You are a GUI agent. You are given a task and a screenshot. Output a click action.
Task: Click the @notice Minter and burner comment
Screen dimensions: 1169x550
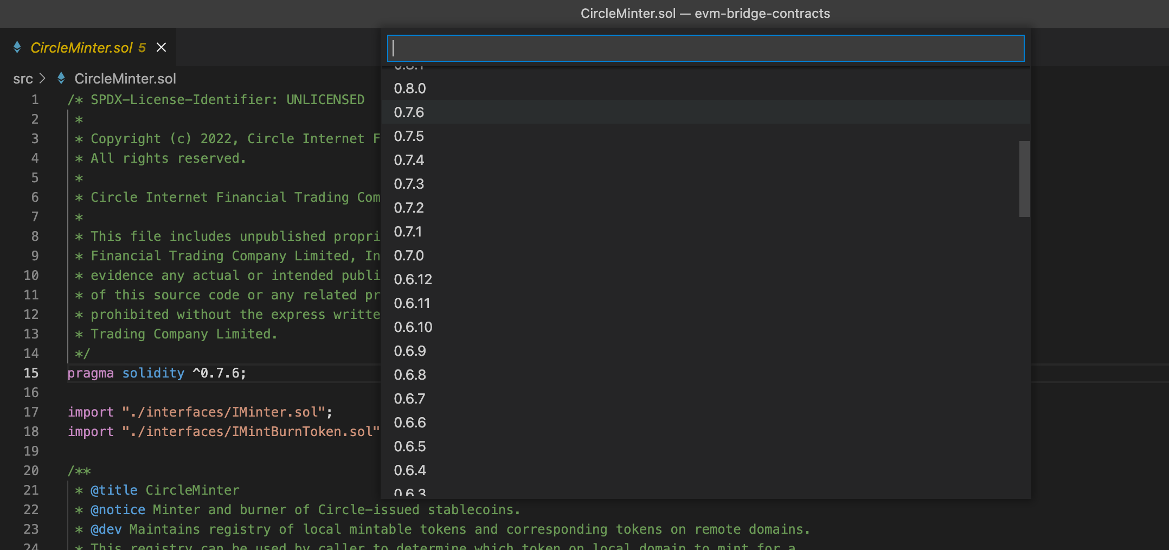[x=298, y=510]
